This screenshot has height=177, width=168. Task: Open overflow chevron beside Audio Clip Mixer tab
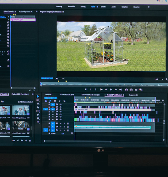[36, 12]
